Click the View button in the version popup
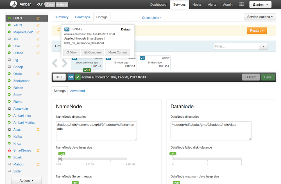Screen dimensions: 281x184 [71, 52]
